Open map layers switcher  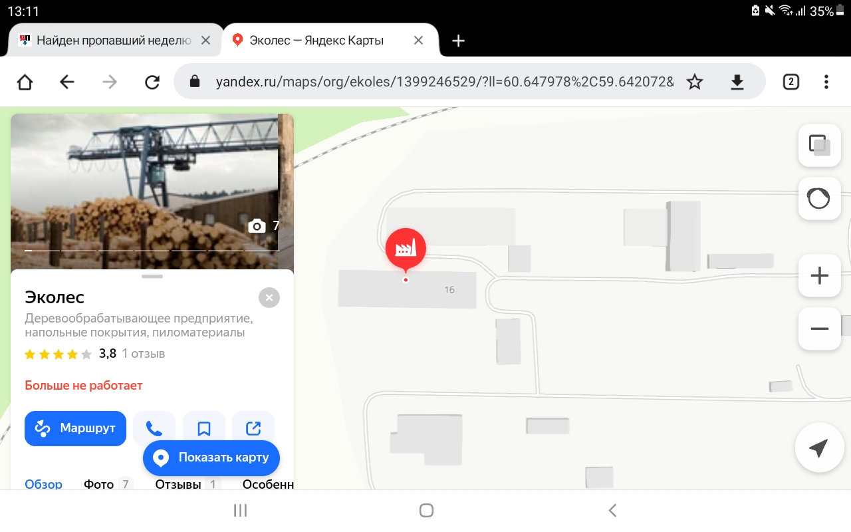coord(819,146)
